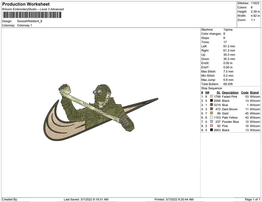Click the Stop Sequence heading

coord(212,88)
